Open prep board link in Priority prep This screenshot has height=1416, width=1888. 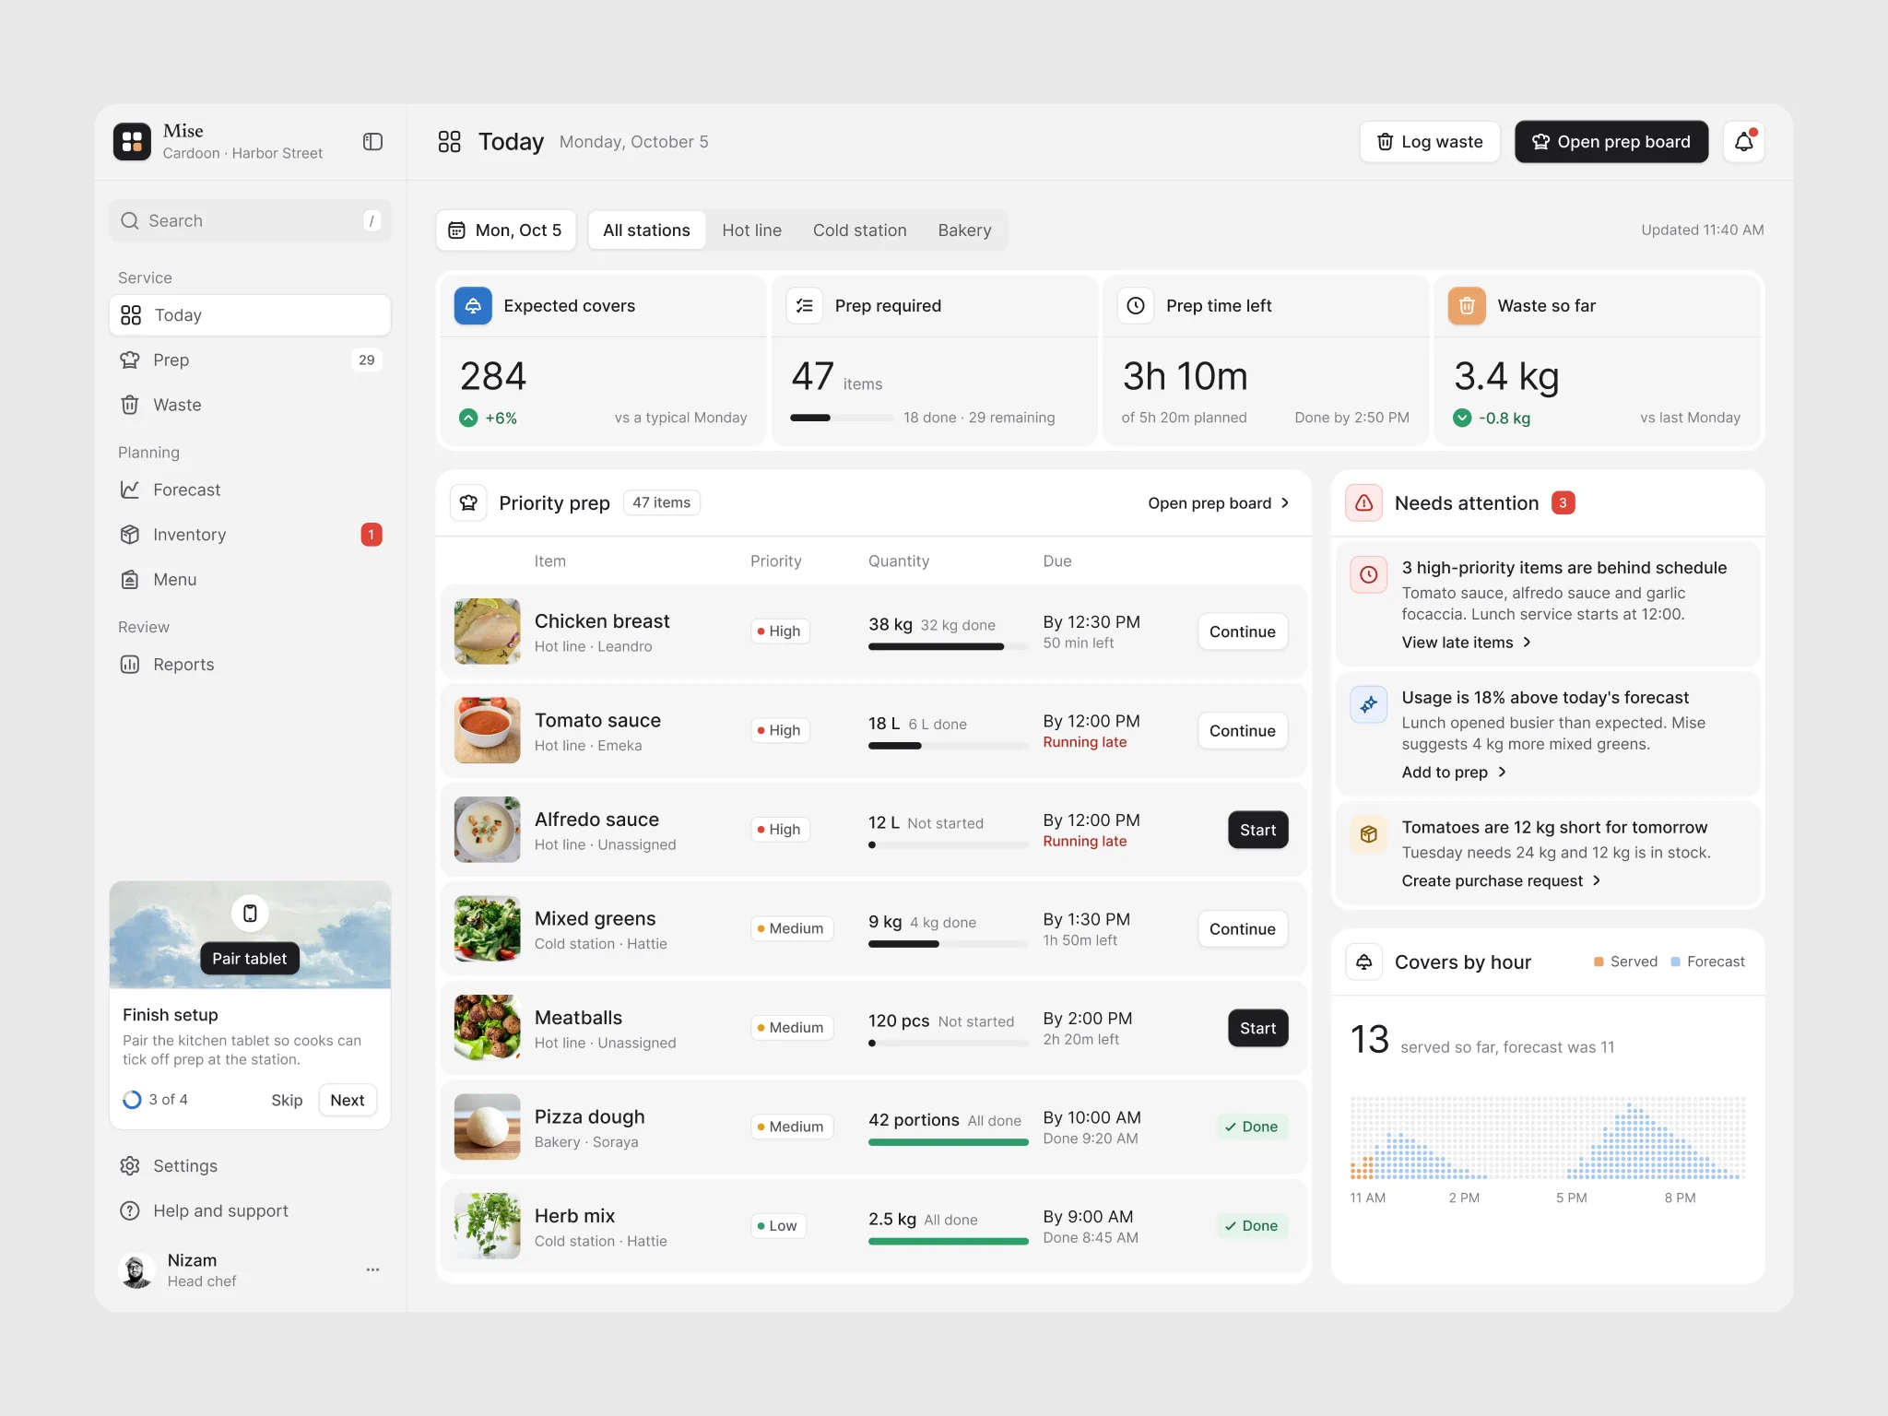[1219, 502]
